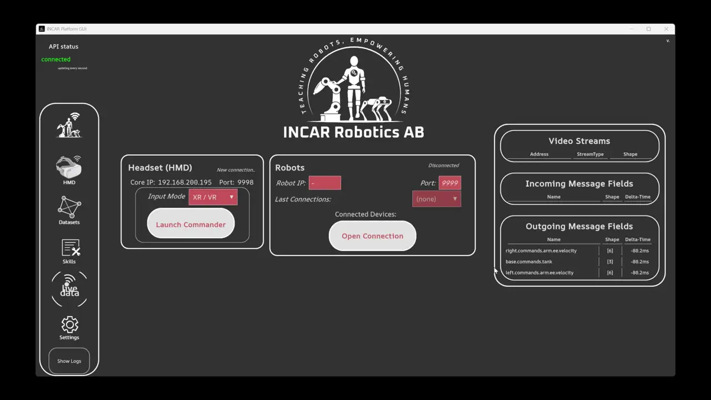The image size is (711, 400).
Task: Close the INCAR Platform GUI window
Action: tap(666, 29)
